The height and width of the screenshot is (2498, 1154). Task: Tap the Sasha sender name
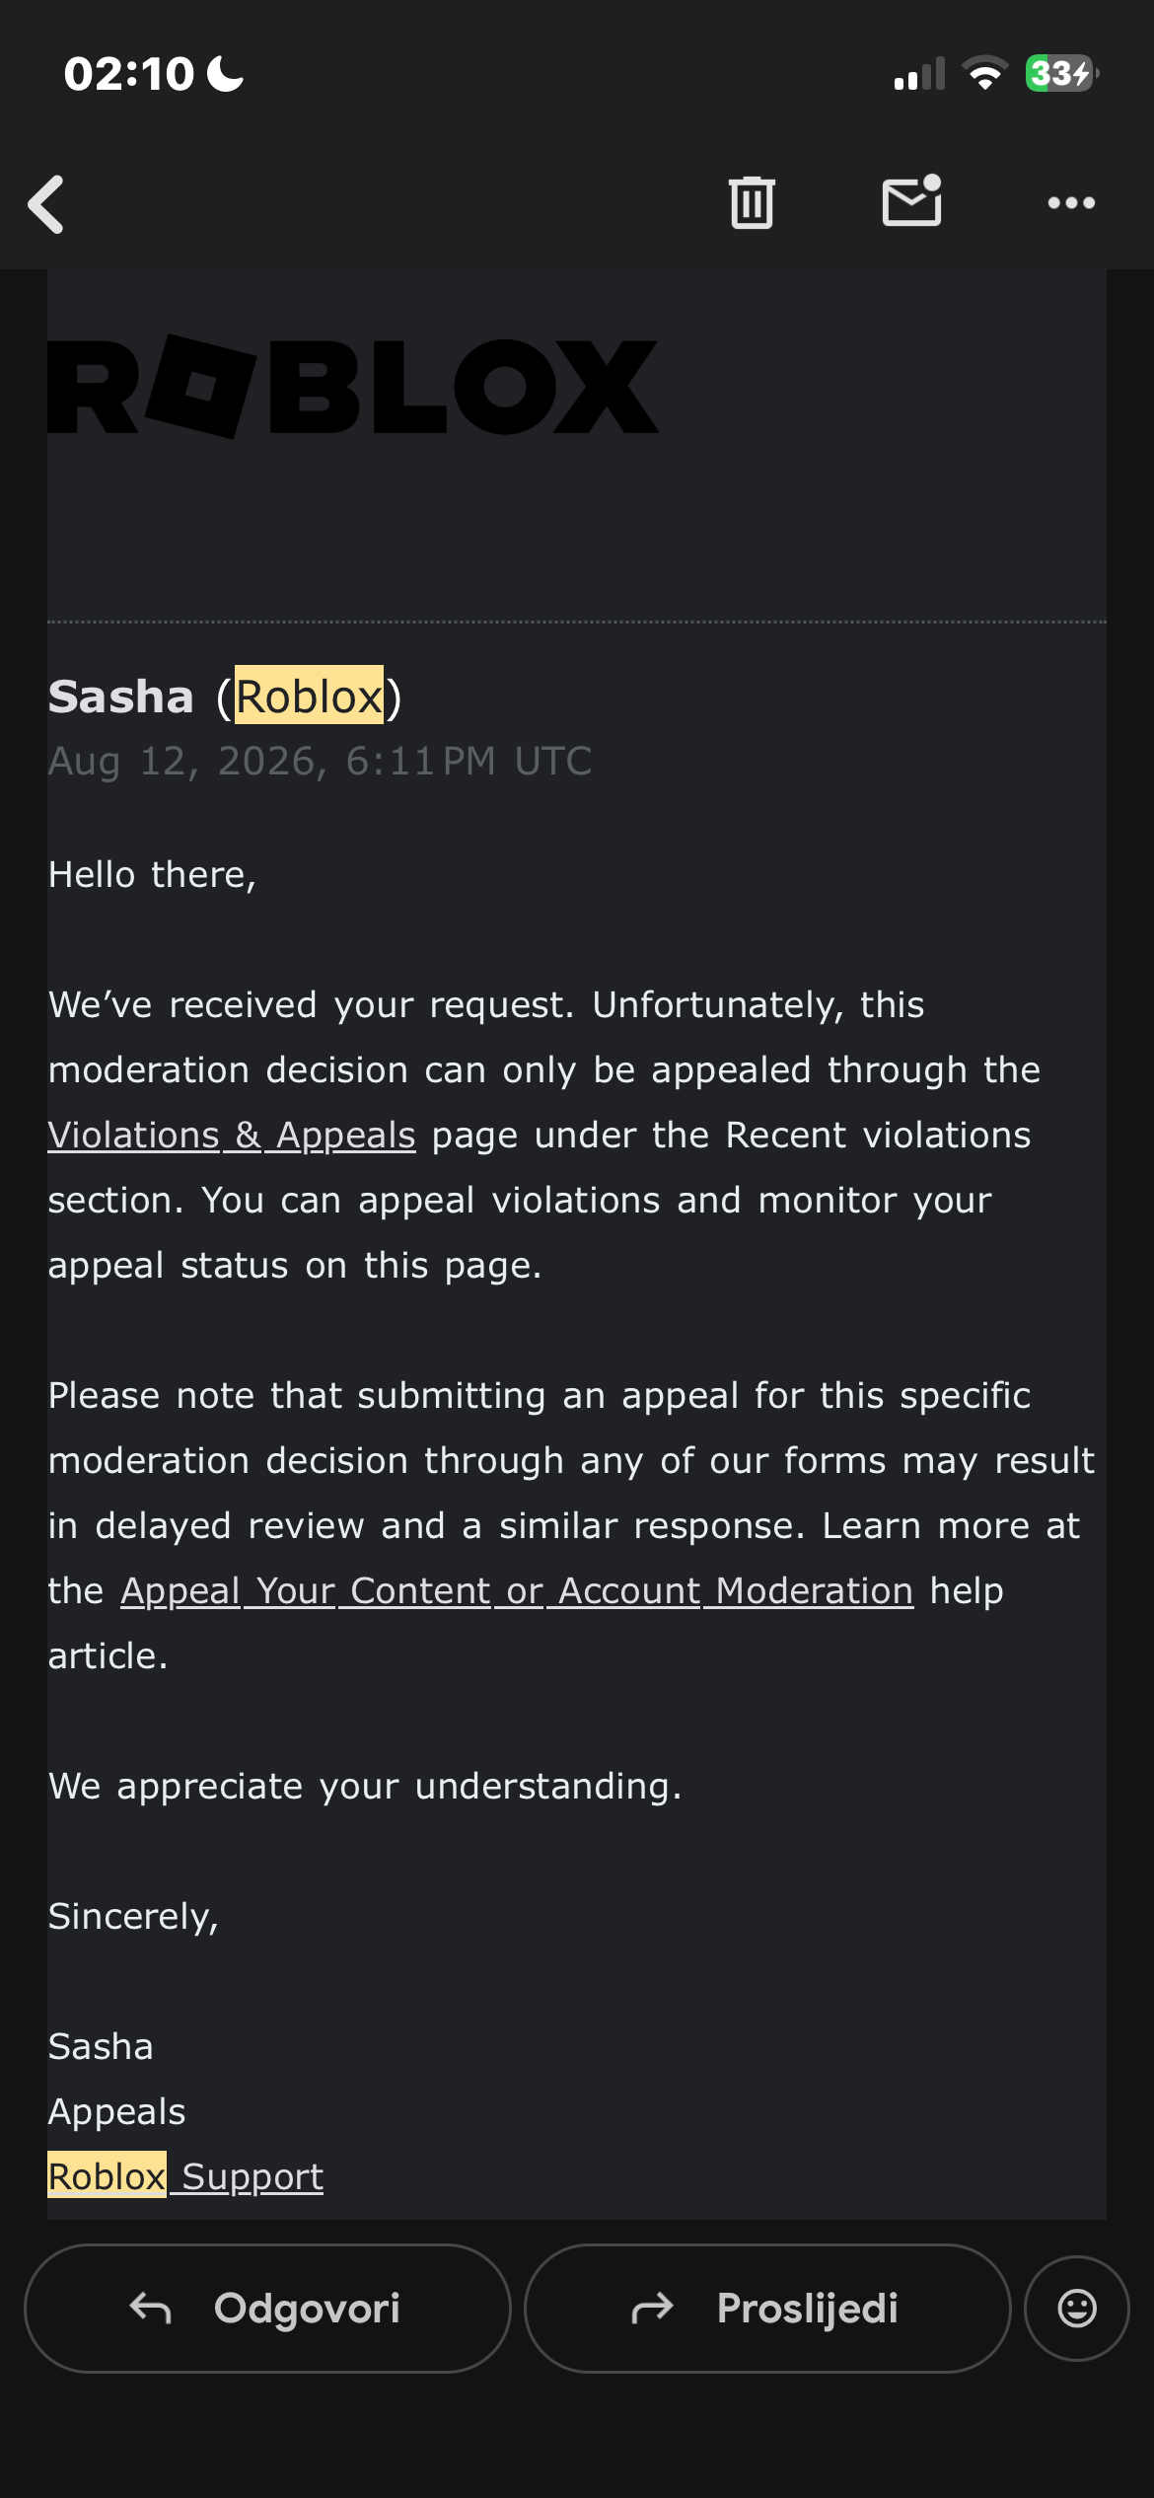click(121, 697)
